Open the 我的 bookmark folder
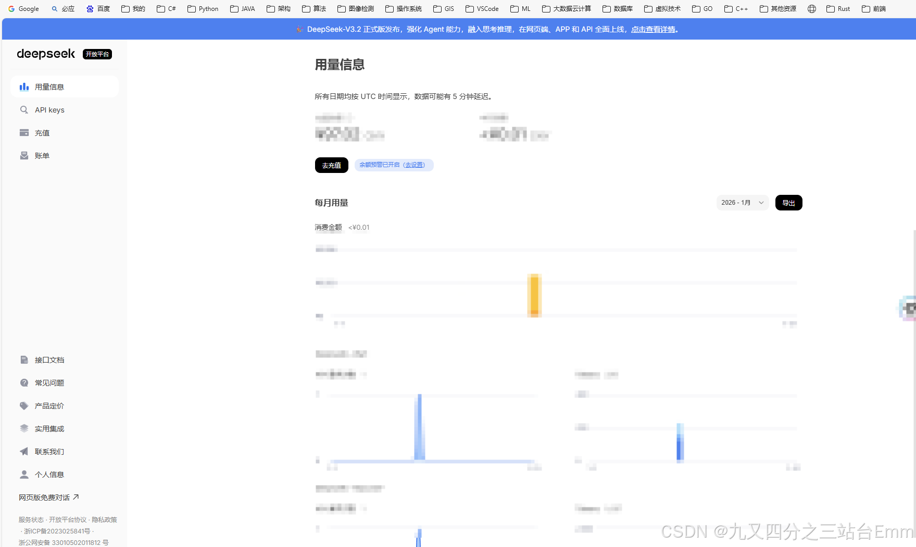This screenshot has height=547, width=916. tap(133, 9)
